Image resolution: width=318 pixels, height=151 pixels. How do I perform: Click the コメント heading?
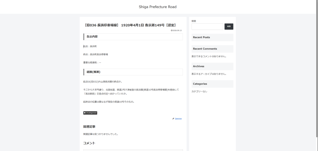(x=89, y=143)
